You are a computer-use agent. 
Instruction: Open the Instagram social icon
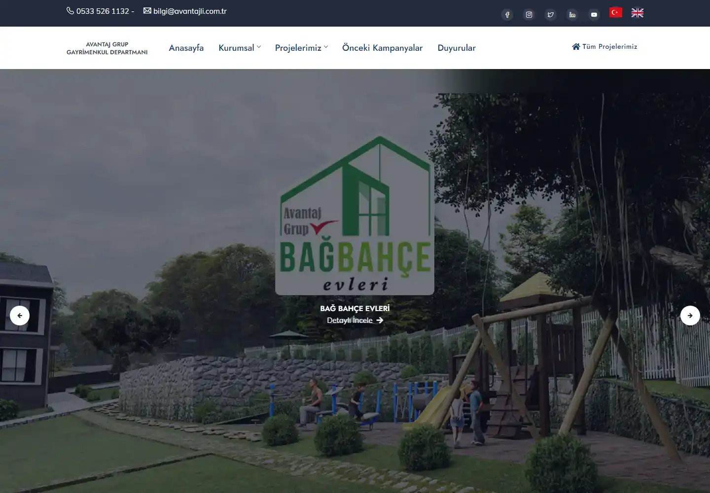529,15
